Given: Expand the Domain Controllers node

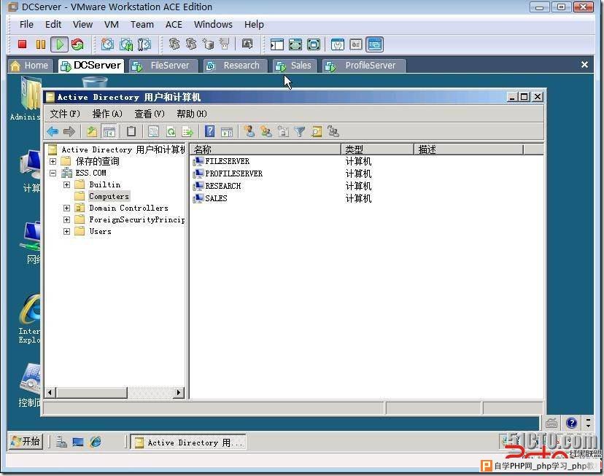Looking at the screenshot, I should [x=66, y=208].
